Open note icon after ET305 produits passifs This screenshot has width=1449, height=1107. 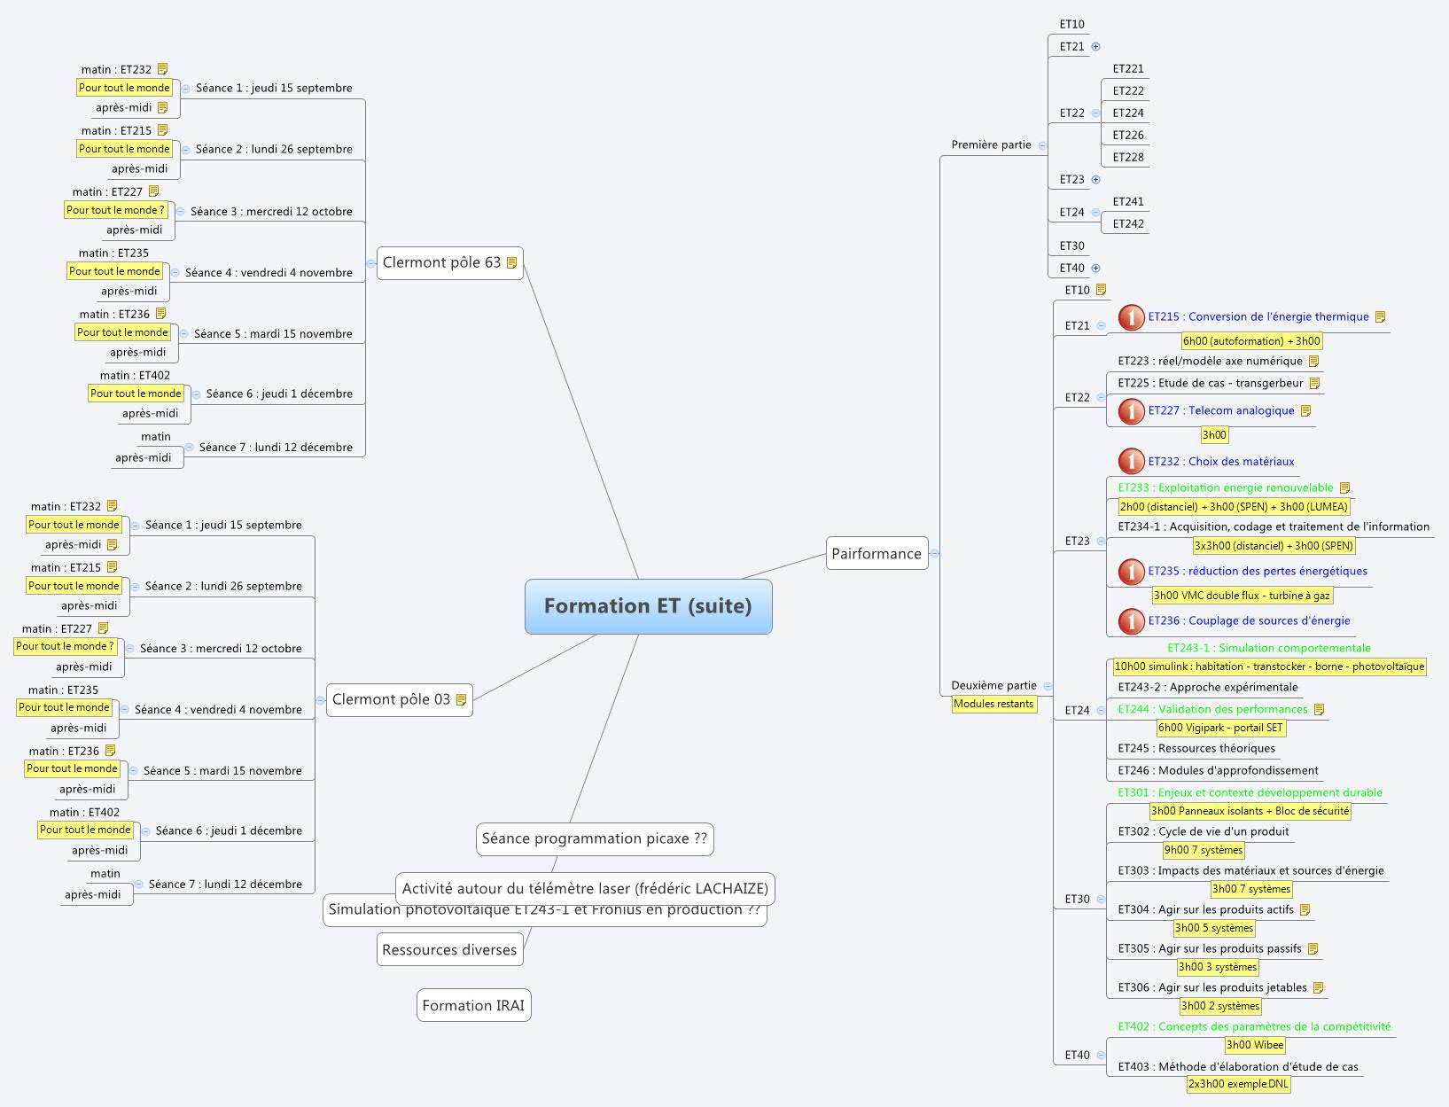pyautogui.click(x=1313, y=949)
